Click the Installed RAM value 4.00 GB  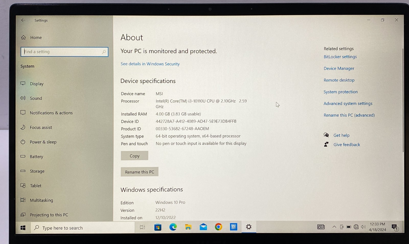pyautogui.click(x=178, y=114)
